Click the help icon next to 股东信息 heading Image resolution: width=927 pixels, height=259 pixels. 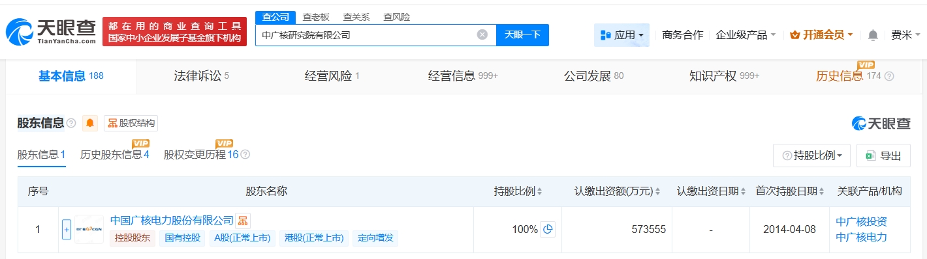tap(71, 123)
